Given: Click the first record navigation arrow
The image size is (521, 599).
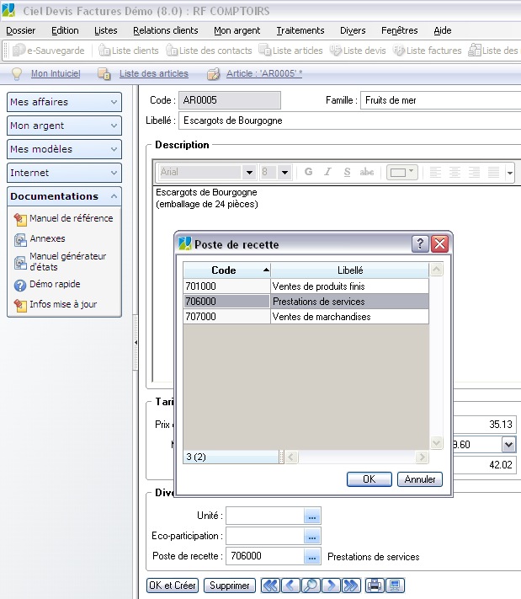Looking at the screenshot, I should tap(270, 586).
